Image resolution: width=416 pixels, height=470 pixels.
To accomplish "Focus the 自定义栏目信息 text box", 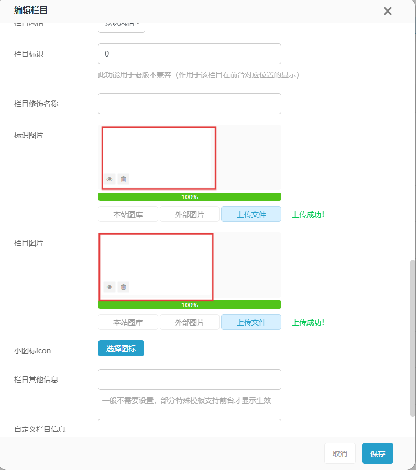I will 189,428.
